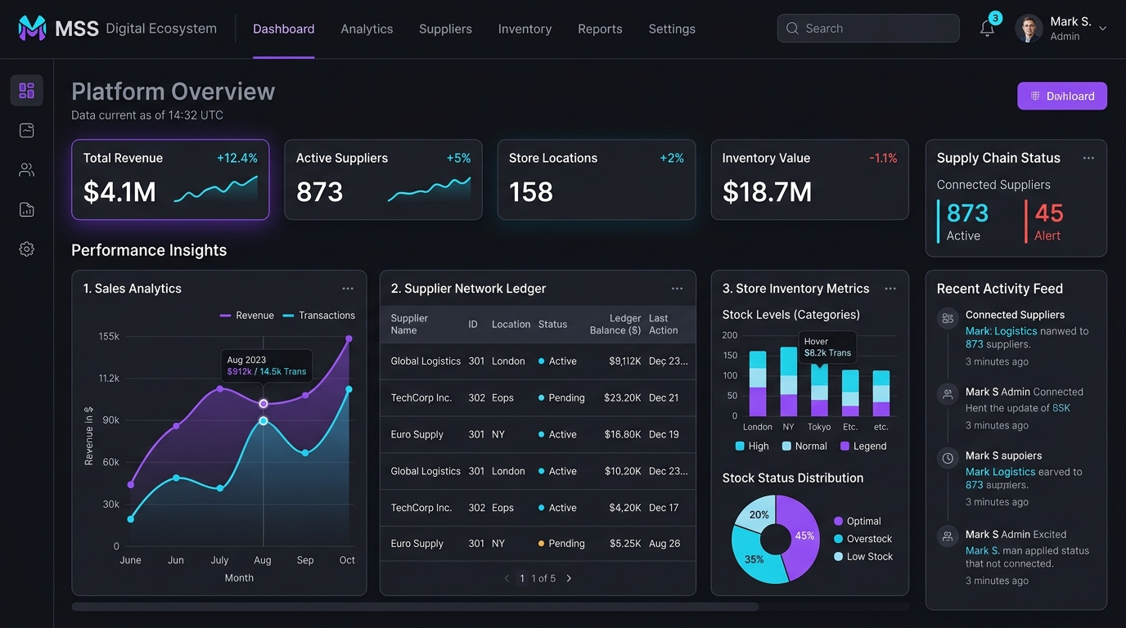Click Mark S. profile avatar

(1029, 29)
